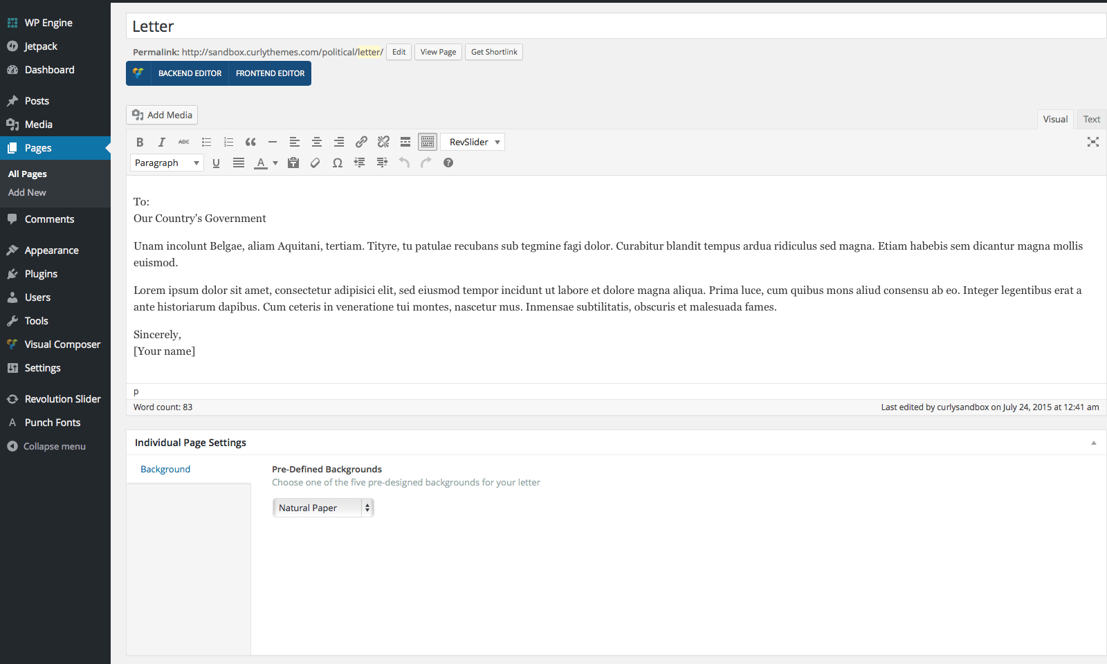Align text center
The width and height of the screenshot is (1107, 664).
[x=317, y=142]
